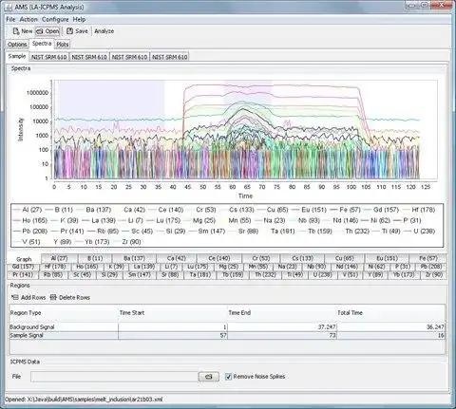Click Sample Signal Time Start 57 cell
This screenshot has width=456, height=409.
tap(173, 335)
